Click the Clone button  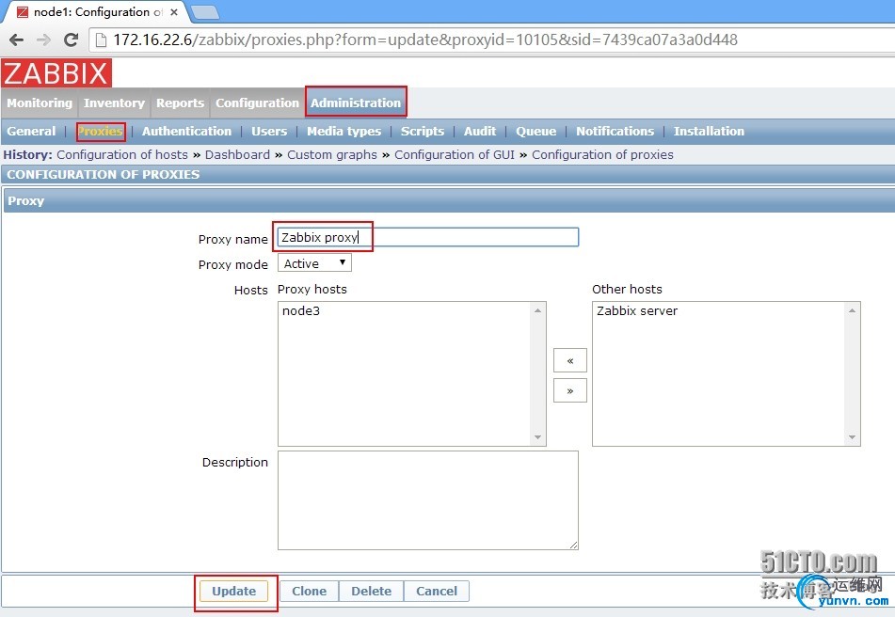coord(310,592)
